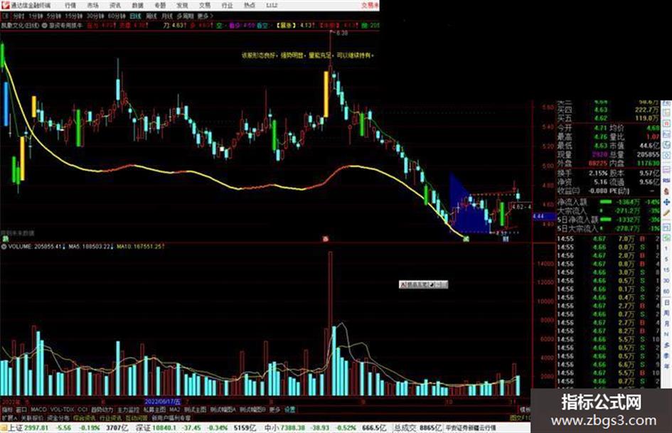Switch chart to 30分钟 period
The image size is (672, 433).
coord(95,16)
